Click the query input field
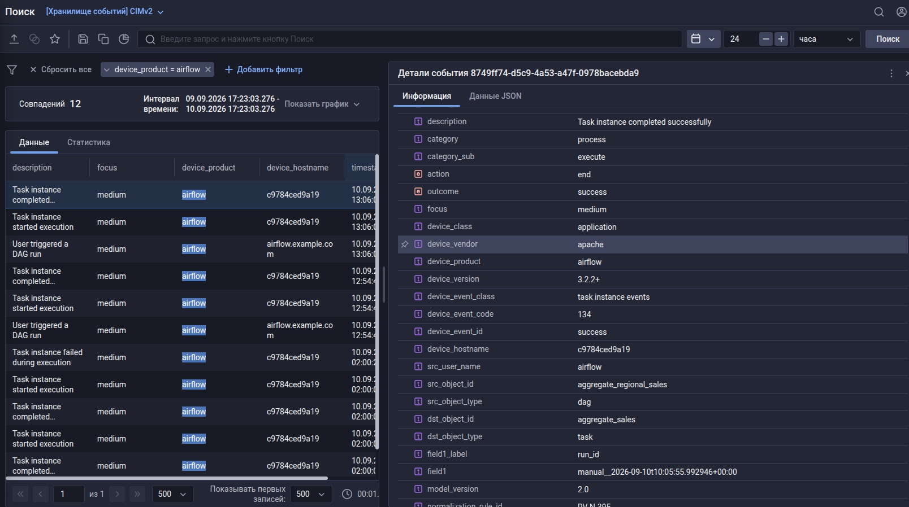Image resolution: width=909 pixels, height=507 pixels. point(410,39)
